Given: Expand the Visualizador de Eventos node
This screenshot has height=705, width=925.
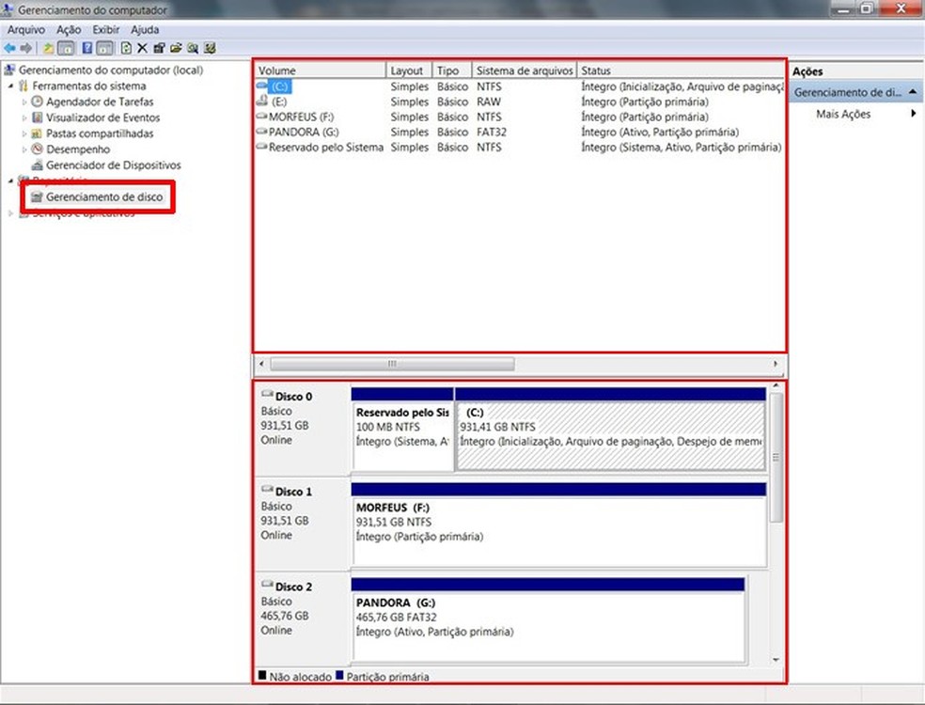Looking at the screenshot, I should tap(24, 118).
